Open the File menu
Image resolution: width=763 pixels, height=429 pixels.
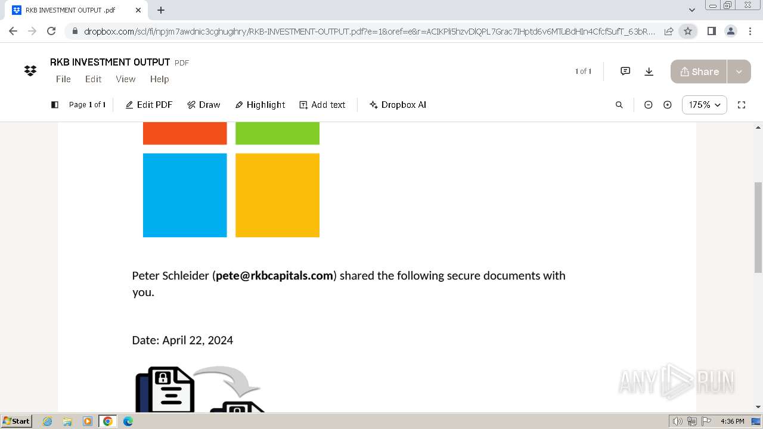point(63,79)
